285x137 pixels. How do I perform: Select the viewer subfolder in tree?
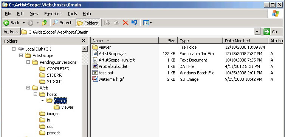pos(67,107)
